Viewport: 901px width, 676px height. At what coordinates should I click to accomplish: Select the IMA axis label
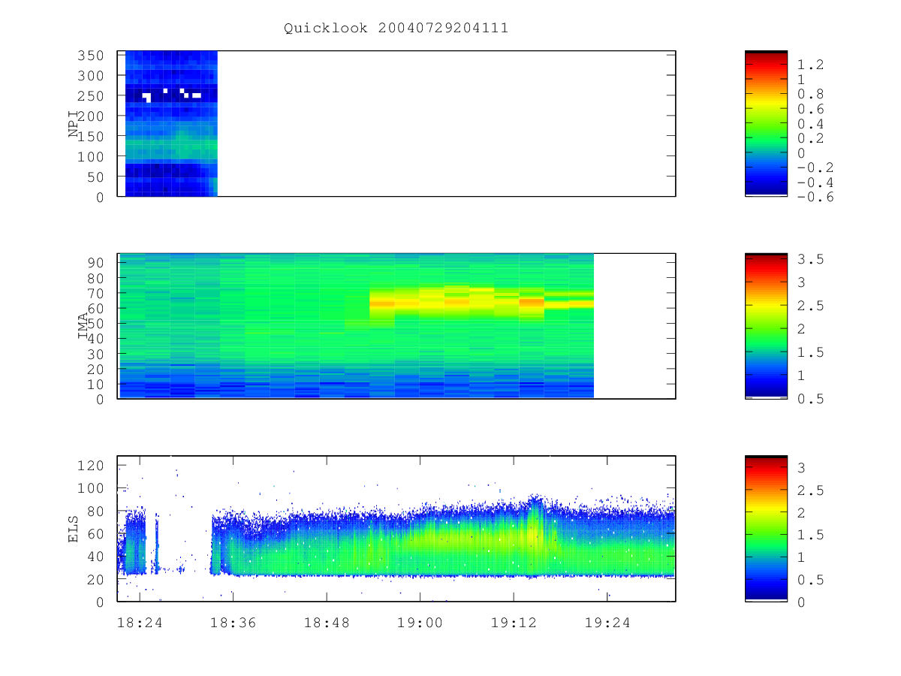click(x=83, y=326)
